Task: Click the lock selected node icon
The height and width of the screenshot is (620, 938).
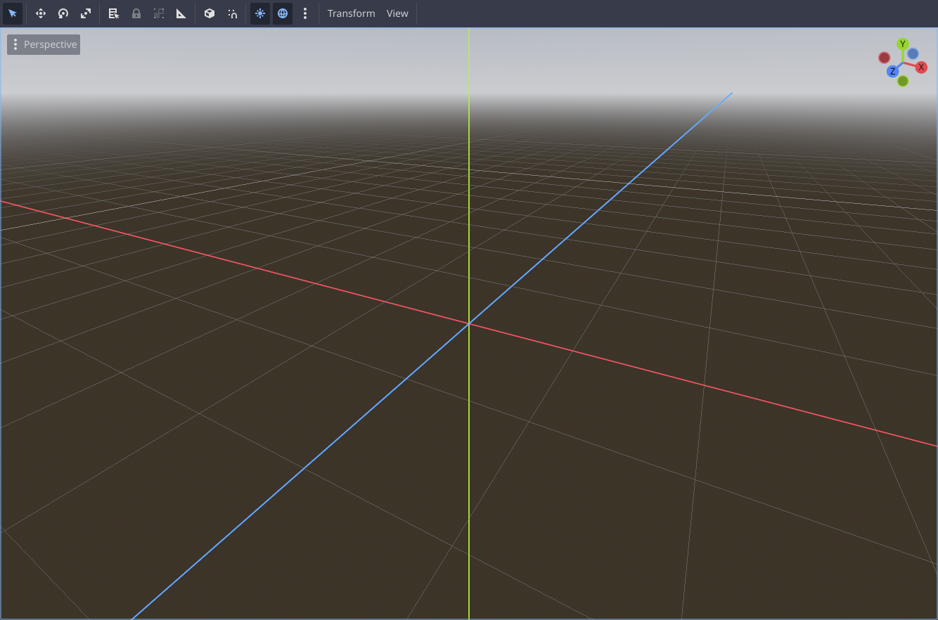Action: (136, 13)
